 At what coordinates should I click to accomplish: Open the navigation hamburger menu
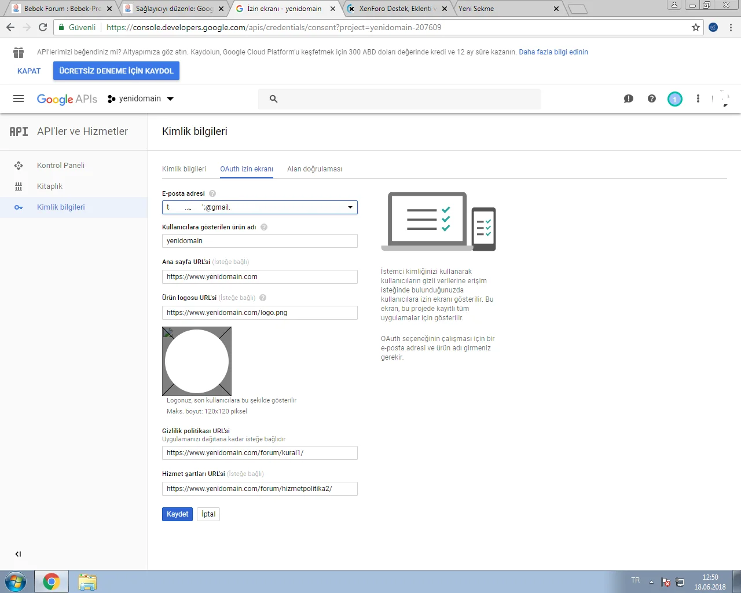pyautogui.click(x=18, y=98)
